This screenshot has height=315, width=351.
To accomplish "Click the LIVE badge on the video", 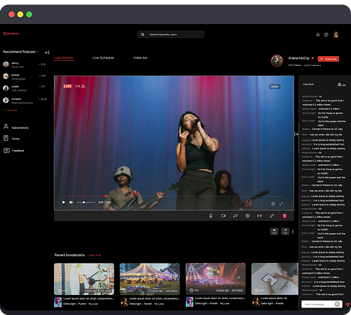I will [x=68, y=86].
